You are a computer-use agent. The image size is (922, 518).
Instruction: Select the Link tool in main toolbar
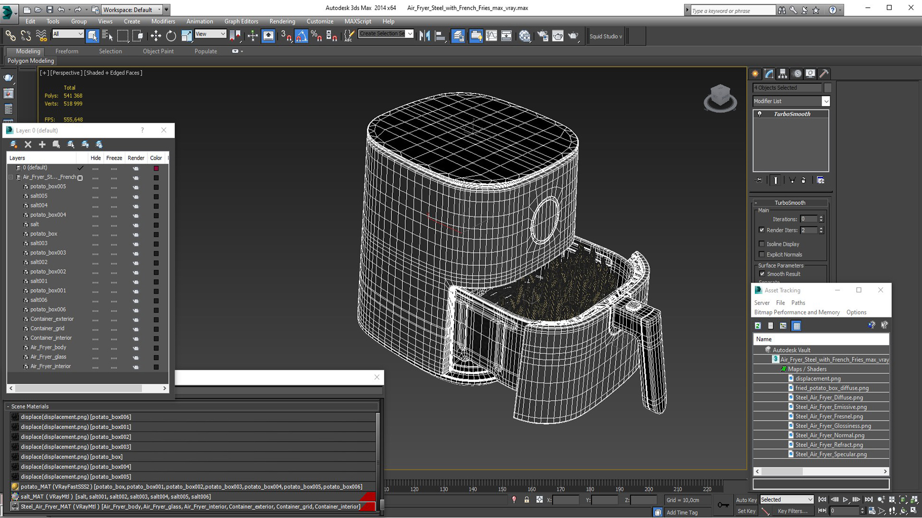click(x=11, y=35)
